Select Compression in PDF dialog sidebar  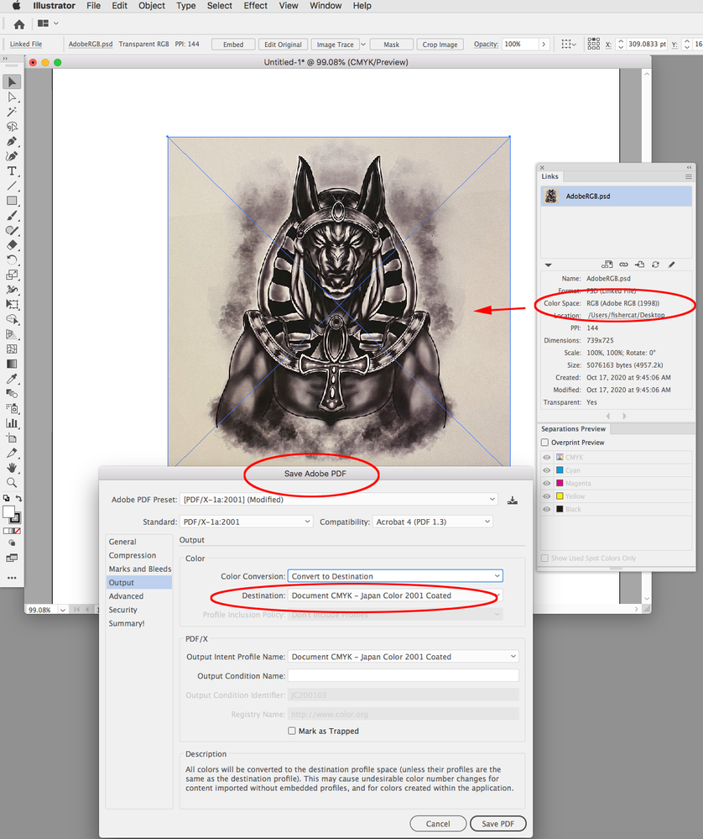tap(133, 555)
